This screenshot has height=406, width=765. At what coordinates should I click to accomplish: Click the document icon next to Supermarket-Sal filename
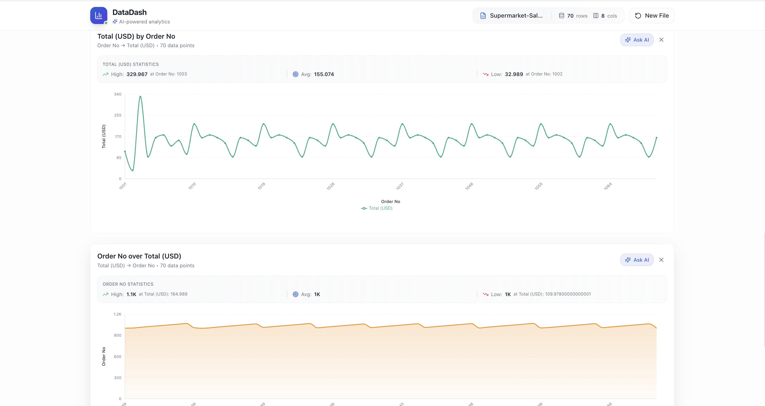click(483, 15)
